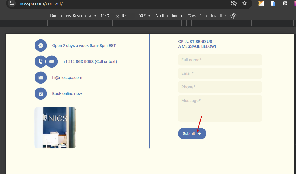This screenshot has height=174, width=296.
Task: Open the screen capture extension icon
Action: coord(285,3)
